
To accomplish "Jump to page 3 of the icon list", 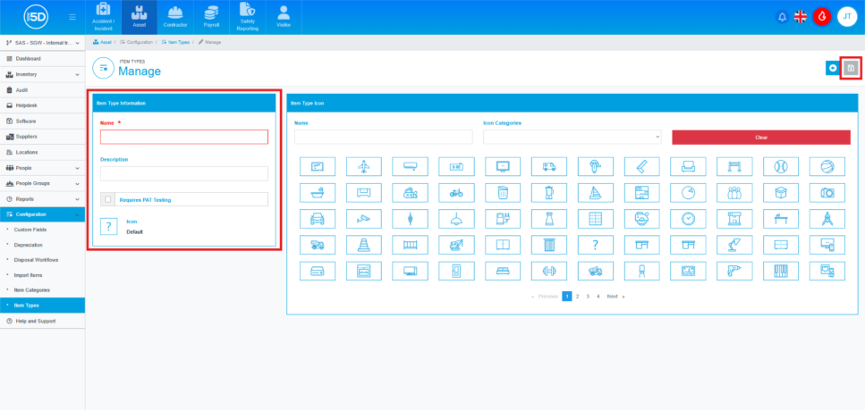I will [x=587, y=296].
